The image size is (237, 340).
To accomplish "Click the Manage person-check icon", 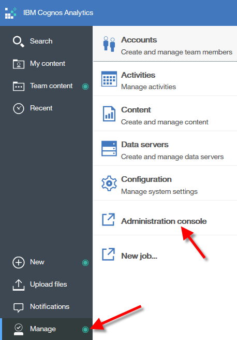I will pos(19,330).
